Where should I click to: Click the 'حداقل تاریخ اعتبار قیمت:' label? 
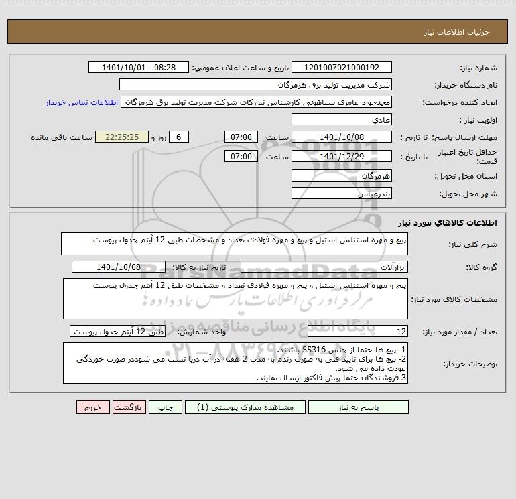click(467, 157)
